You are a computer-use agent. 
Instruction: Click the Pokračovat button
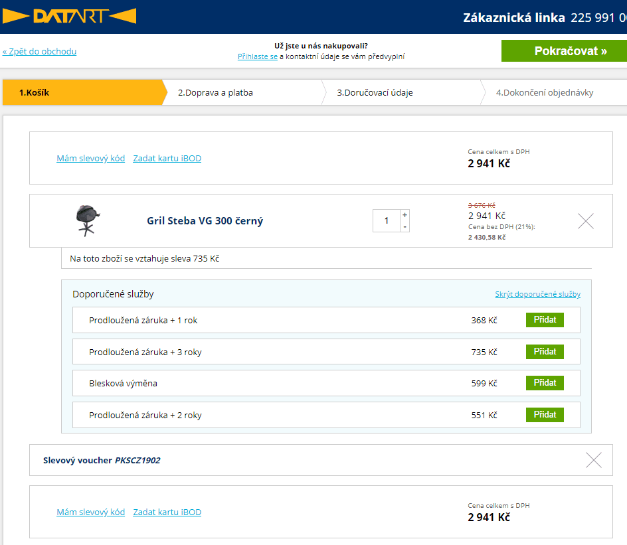pos(564,50)
